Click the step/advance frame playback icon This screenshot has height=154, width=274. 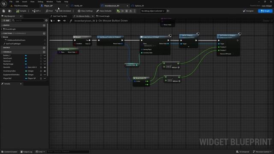tap(122, 11)
